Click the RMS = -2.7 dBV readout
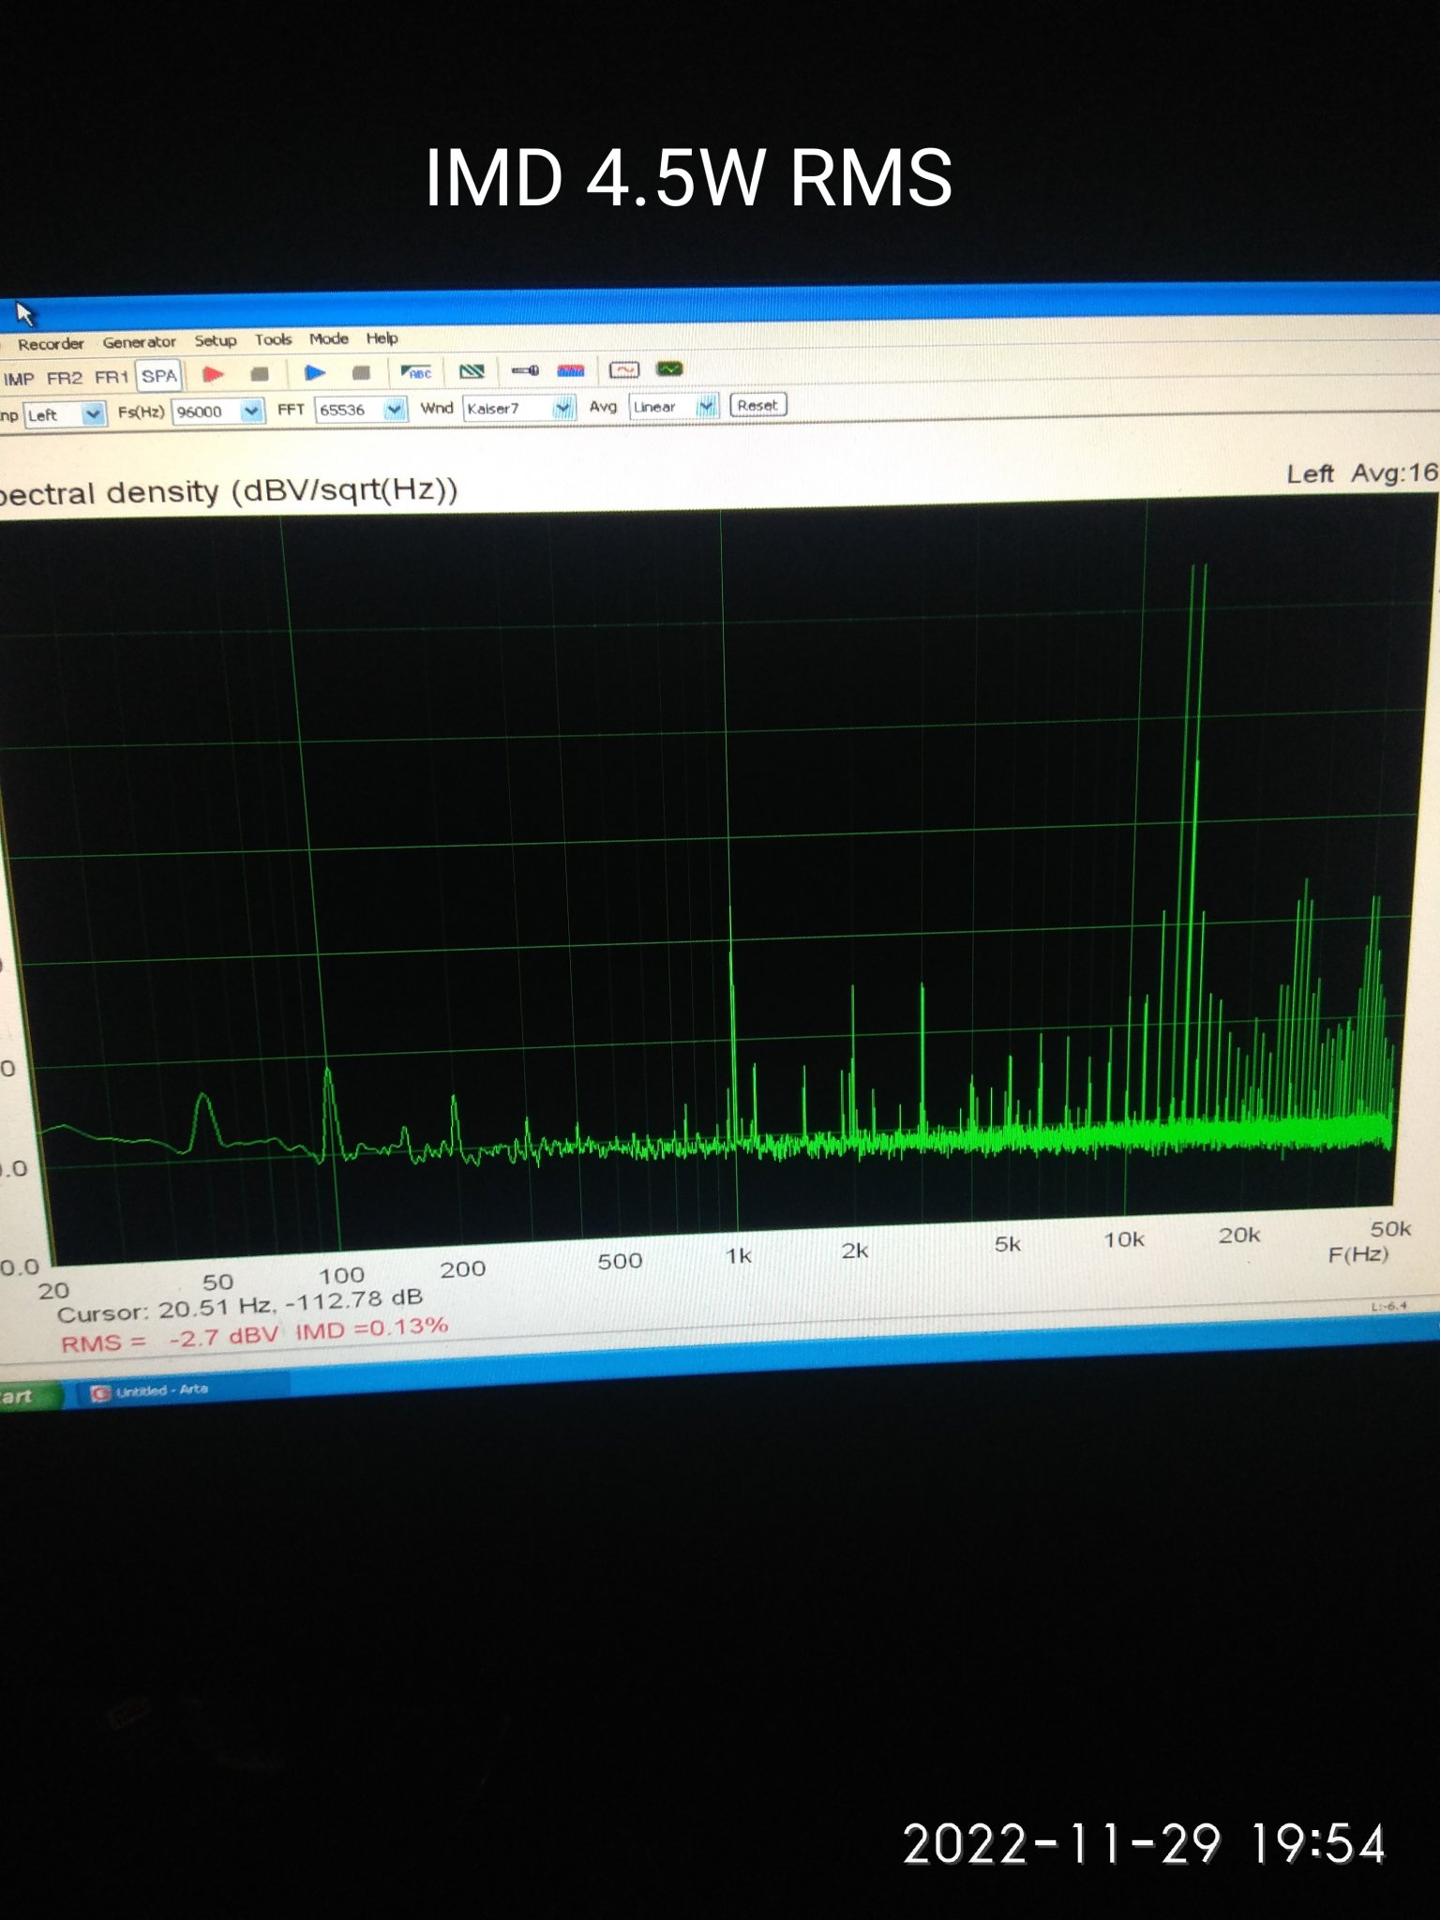Viewport: 1440px width, 1920px height. 170,1339
